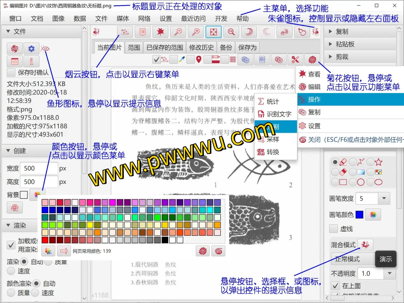This screenshot has height=303, width=404.
Task: Enable the 保存时确认 checkbox
Action: [x=11, y=73]
